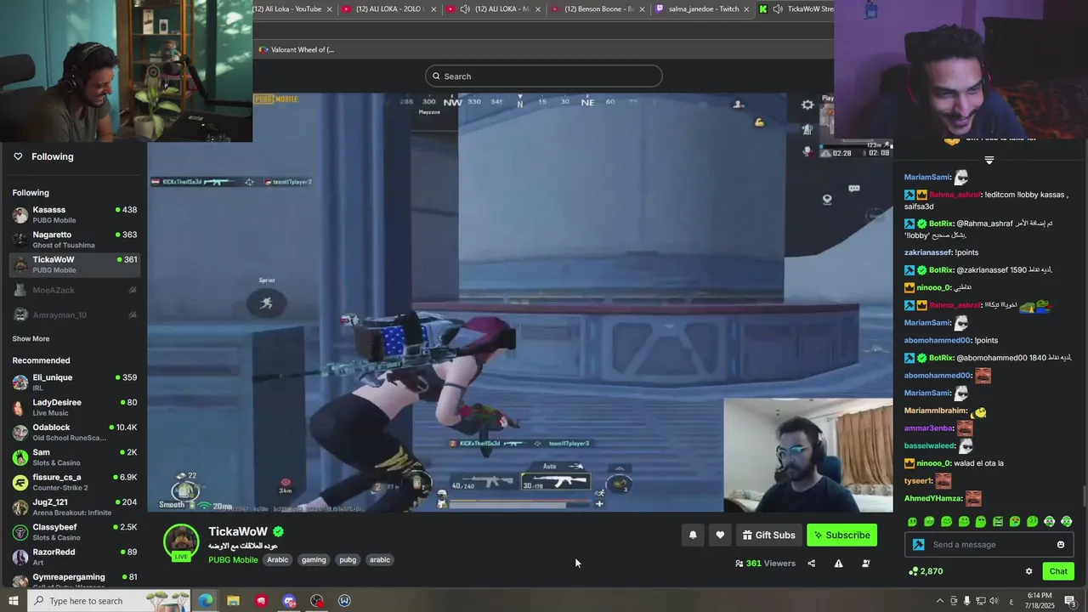Mute audio on ALI LOKA tab speaker icon
1088x612 pixels.
tap(465, 9)
